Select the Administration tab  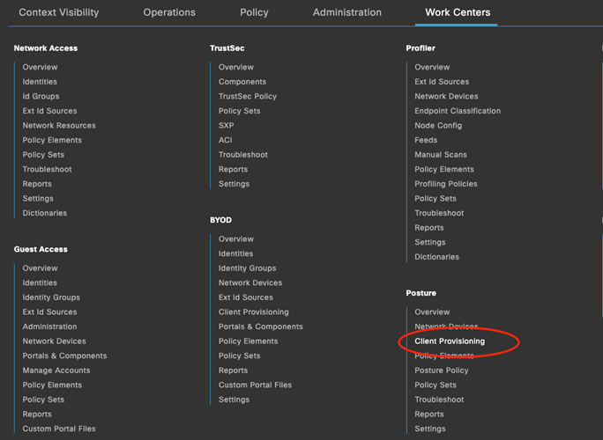[347, 12]
